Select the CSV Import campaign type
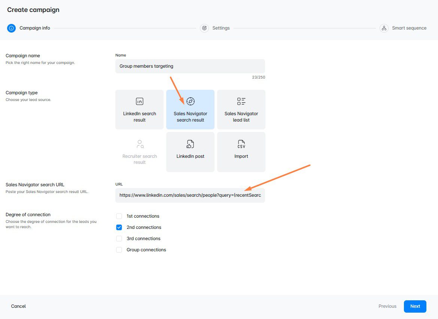This screenshot has width=438, height=319. coord(241,152)
